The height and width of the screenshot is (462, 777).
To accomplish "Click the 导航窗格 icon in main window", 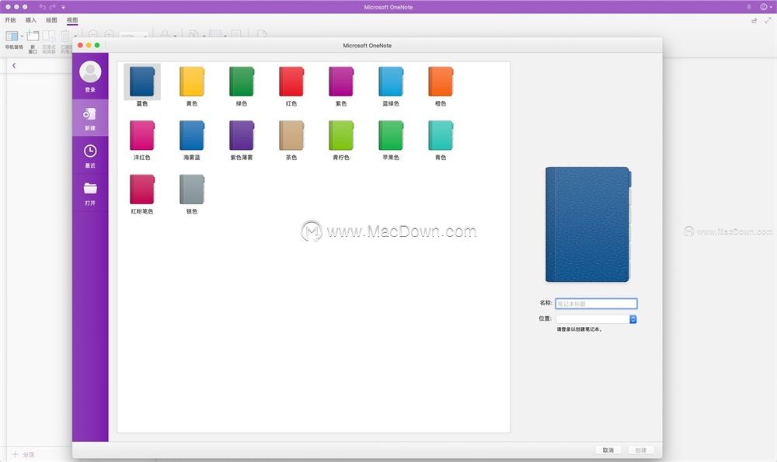I will (x=12, y=36).
